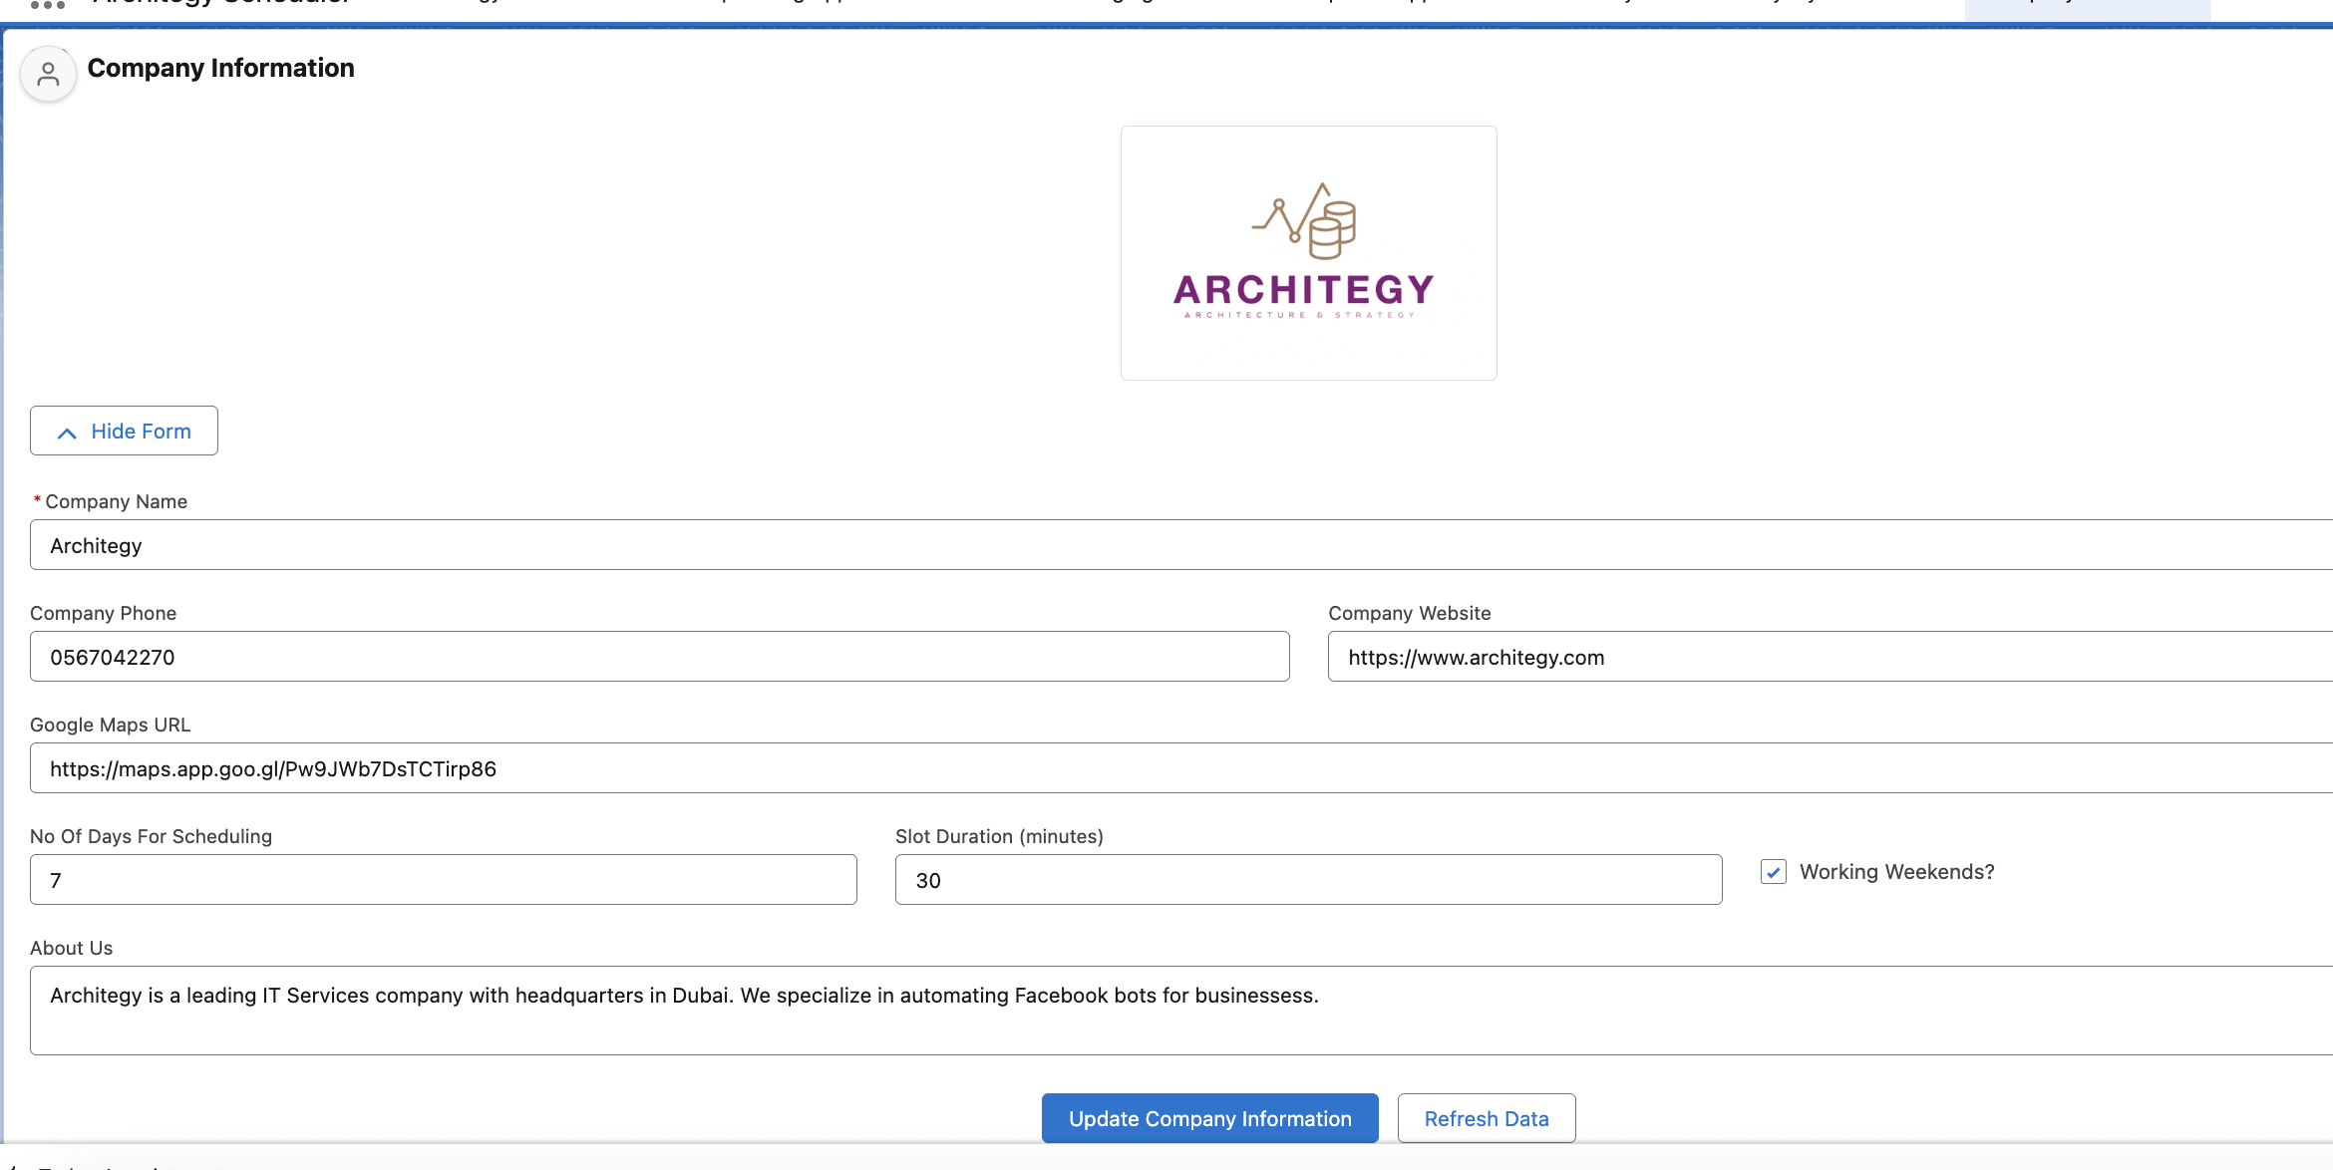
Task: Click the Working Weekends? label
Action: 1896,872
